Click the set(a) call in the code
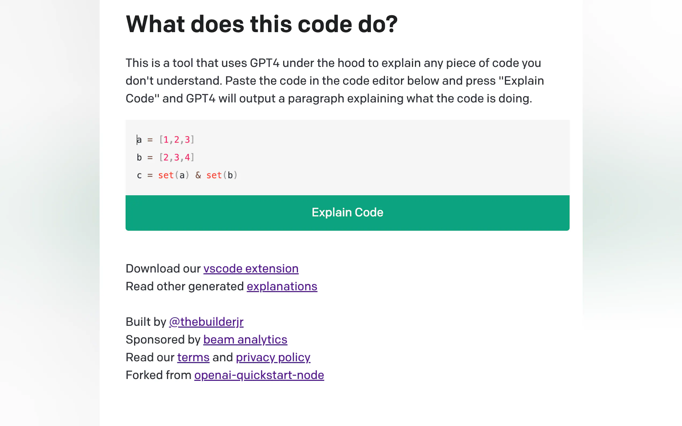Viewport: 682px width, 426px height. pos(173,175)
